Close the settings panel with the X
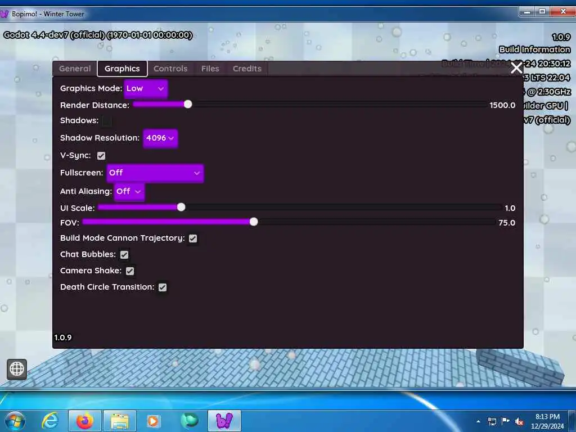The image size is (576, 432). 516,68
